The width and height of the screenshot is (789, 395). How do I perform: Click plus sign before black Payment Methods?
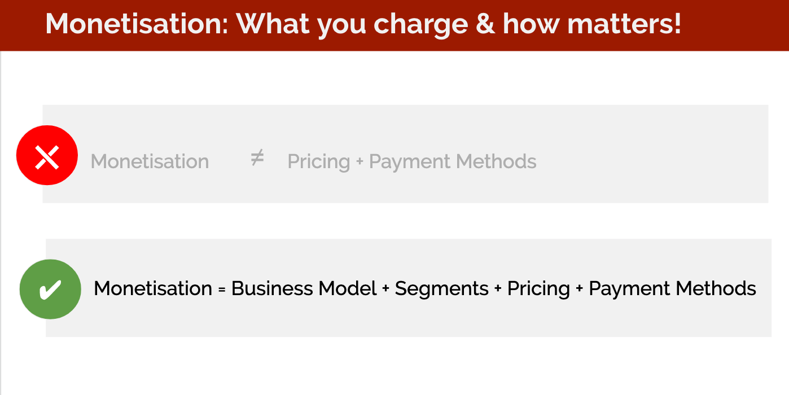(x=579, y=289)
